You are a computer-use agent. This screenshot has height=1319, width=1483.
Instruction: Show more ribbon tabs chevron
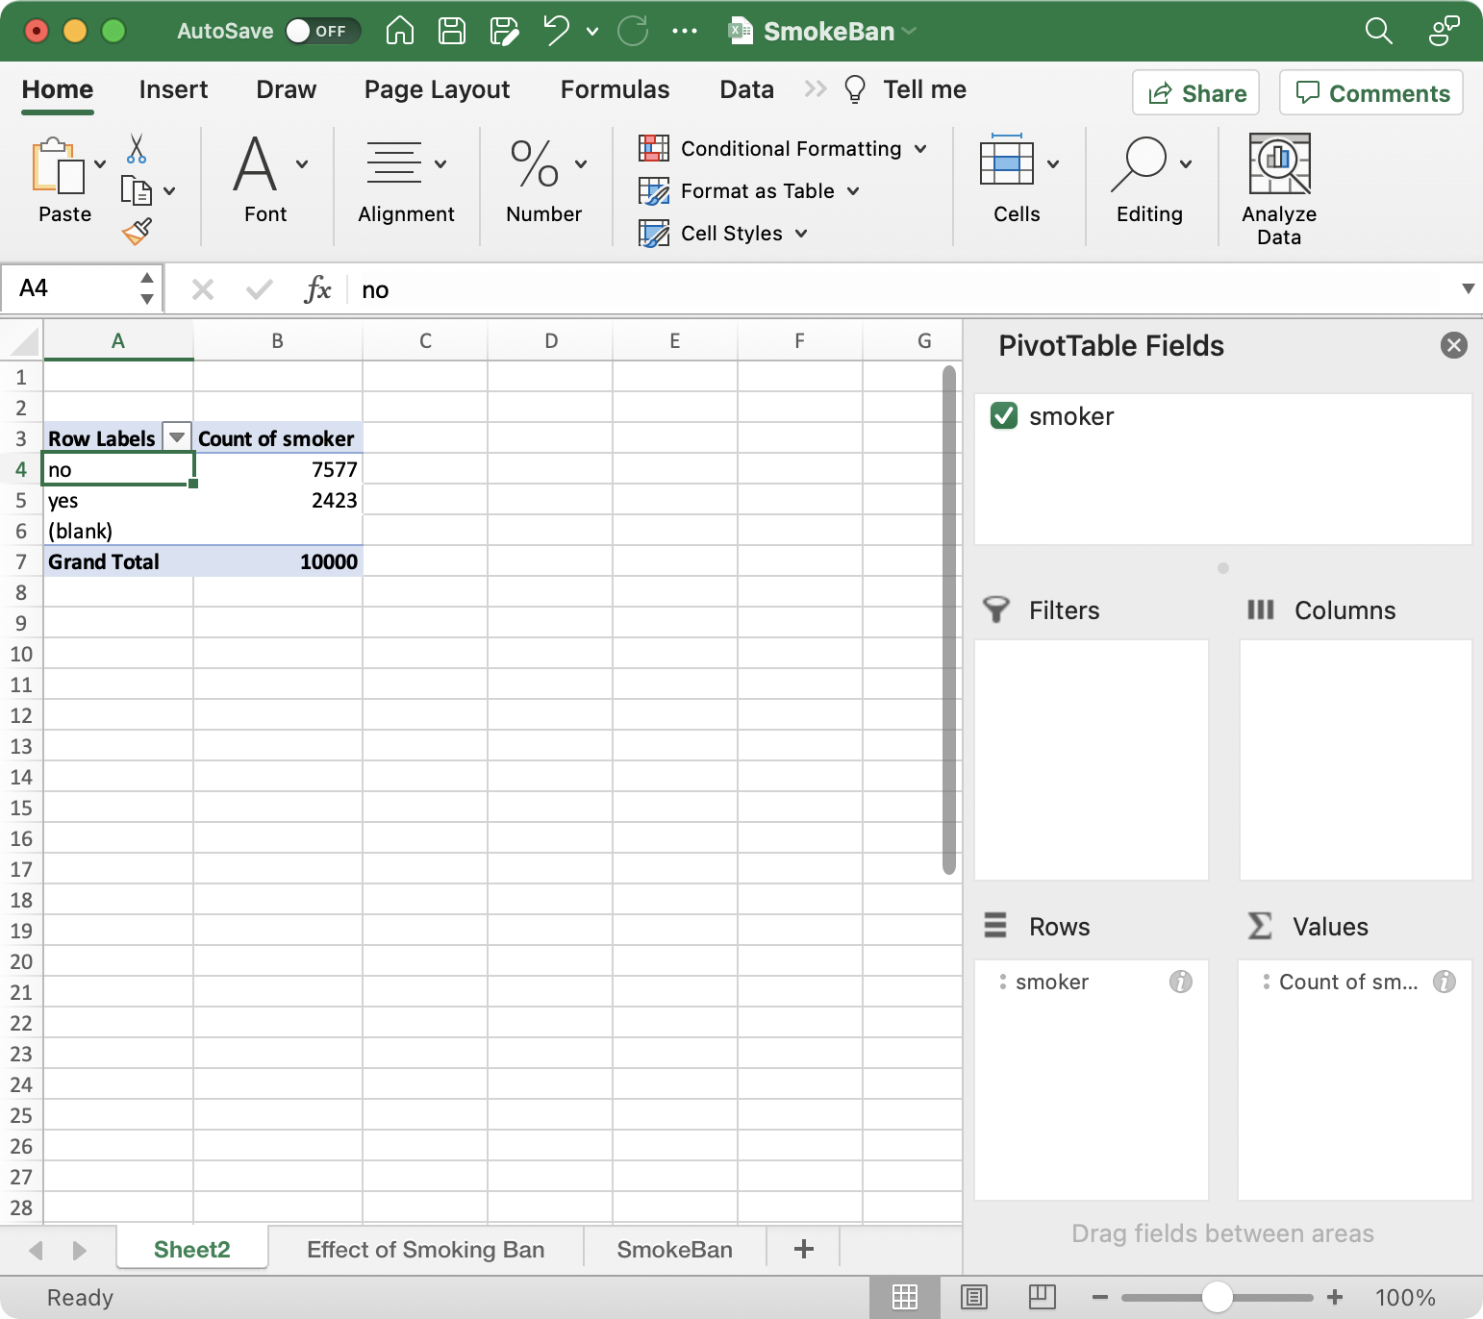pyautogui.click(x=816, y=89)
